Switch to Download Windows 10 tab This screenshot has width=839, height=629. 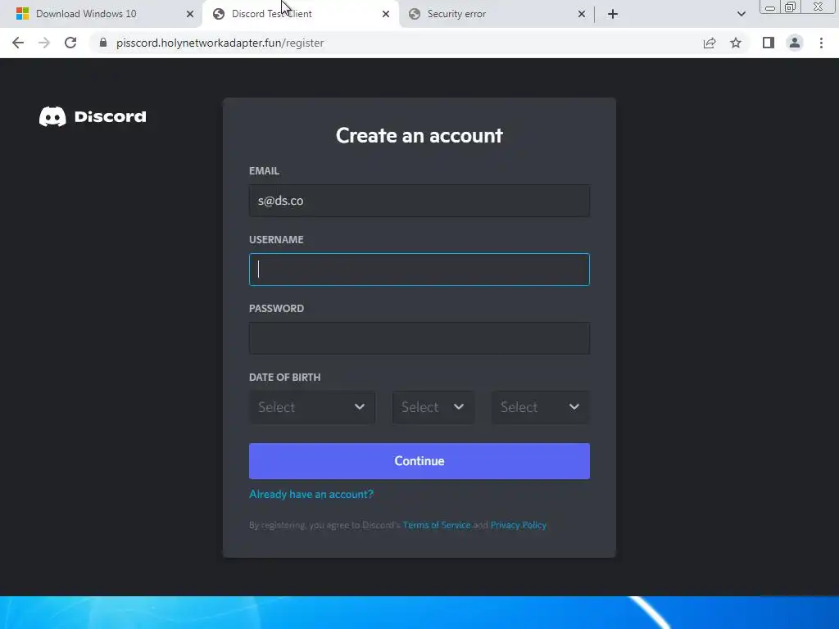coord(101,14)
